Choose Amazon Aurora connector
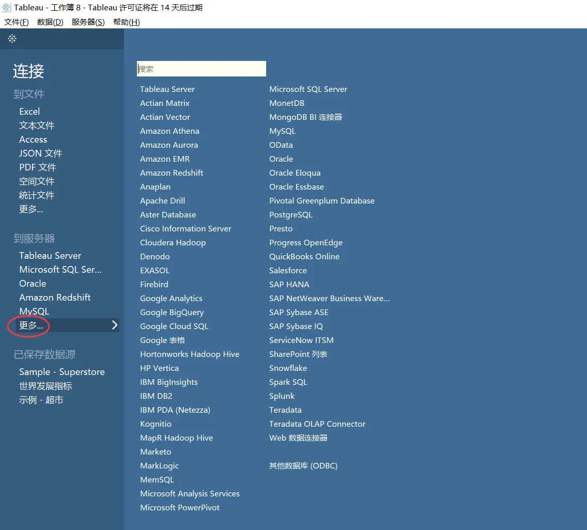Image resolution: width=587 pixels, height=530 pixels. pyautogui.click(x=169, y=145)
